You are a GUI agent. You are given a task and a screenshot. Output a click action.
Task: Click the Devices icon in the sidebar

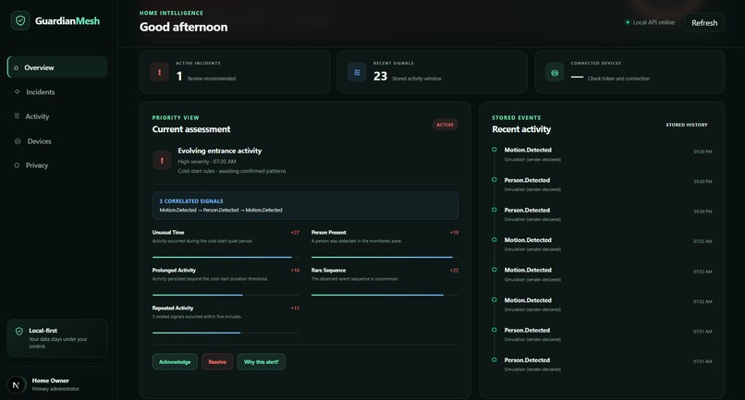click(x=18, y=141)
